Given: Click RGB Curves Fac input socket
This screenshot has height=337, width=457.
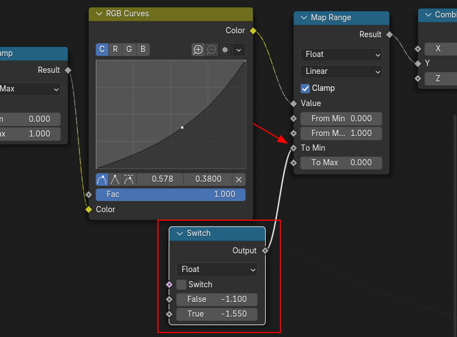Looking at the screenshot, I should click(x=89, y=194).
